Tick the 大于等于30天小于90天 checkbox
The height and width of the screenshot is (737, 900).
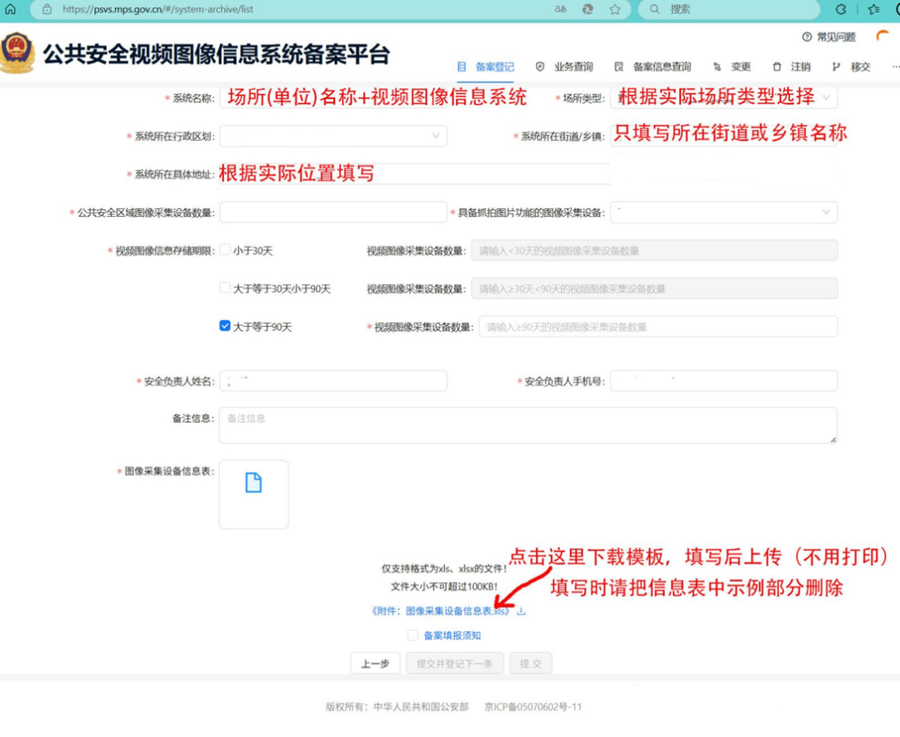[x=225, y=288]
